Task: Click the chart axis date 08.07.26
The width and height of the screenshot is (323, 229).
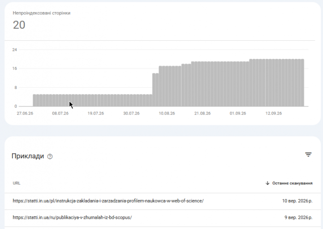Action: click(60, 113)
